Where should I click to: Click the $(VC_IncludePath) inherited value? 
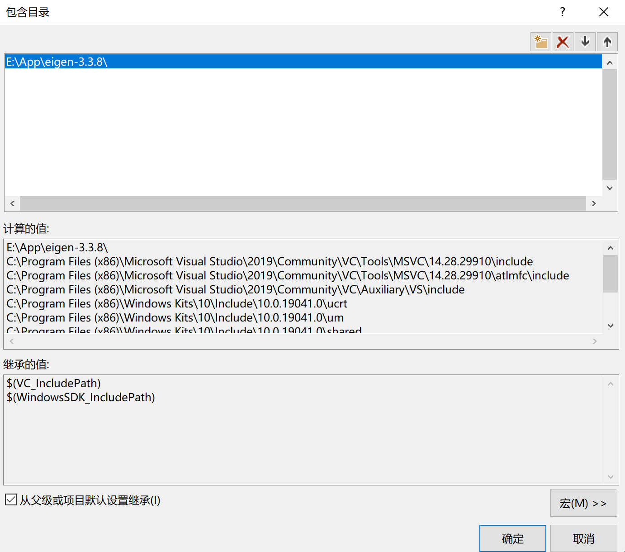click(x=54, y=383)
